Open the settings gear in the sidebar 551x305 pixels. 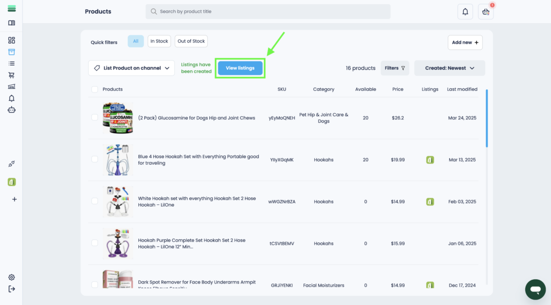tap(11, 278)
